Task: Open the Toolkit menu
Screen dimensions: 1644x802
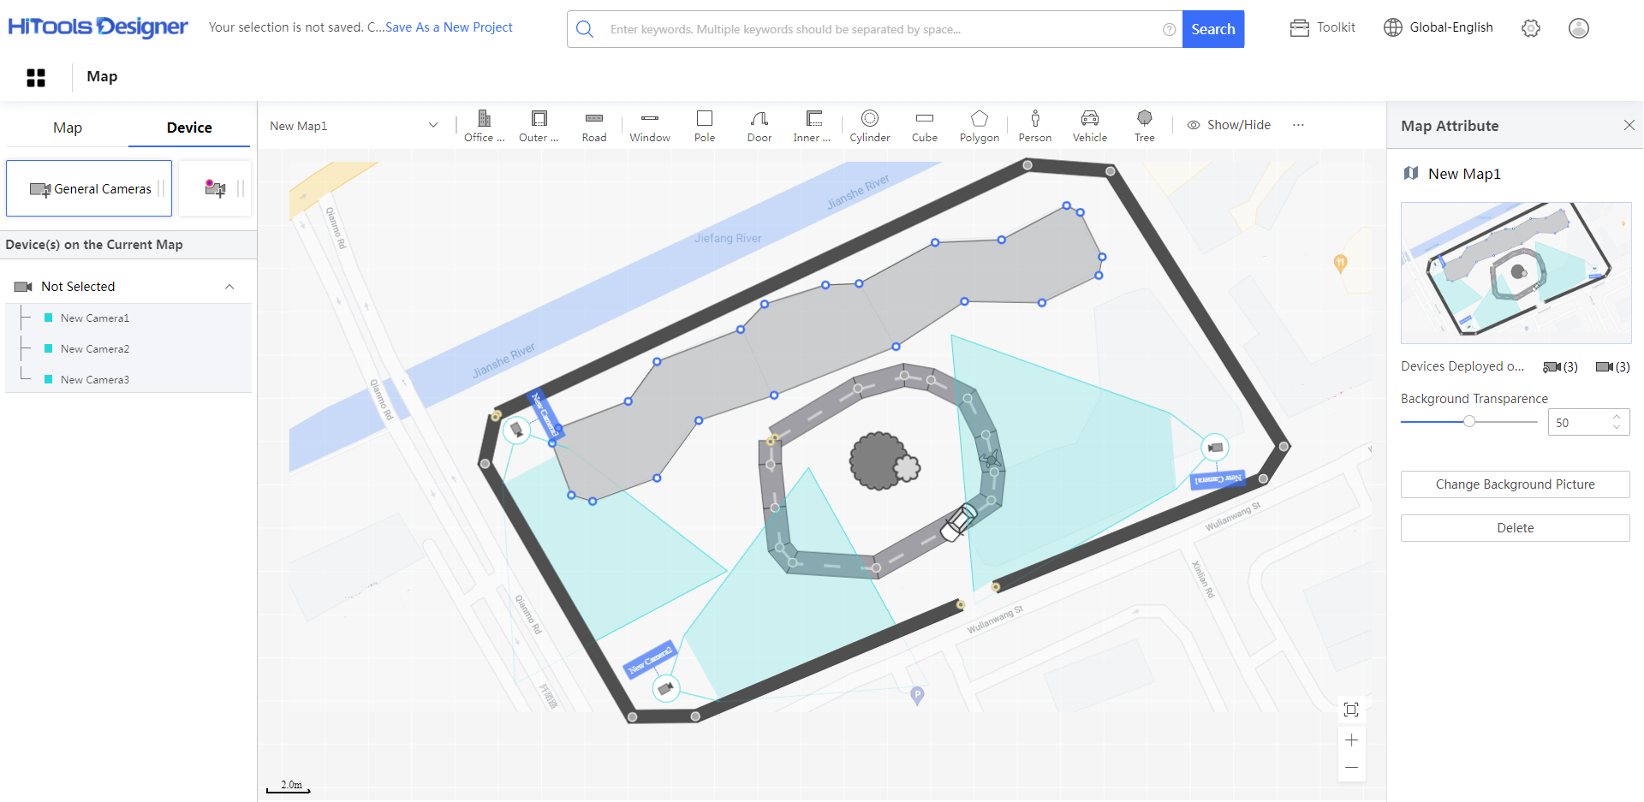Action: coord(1323,27)
